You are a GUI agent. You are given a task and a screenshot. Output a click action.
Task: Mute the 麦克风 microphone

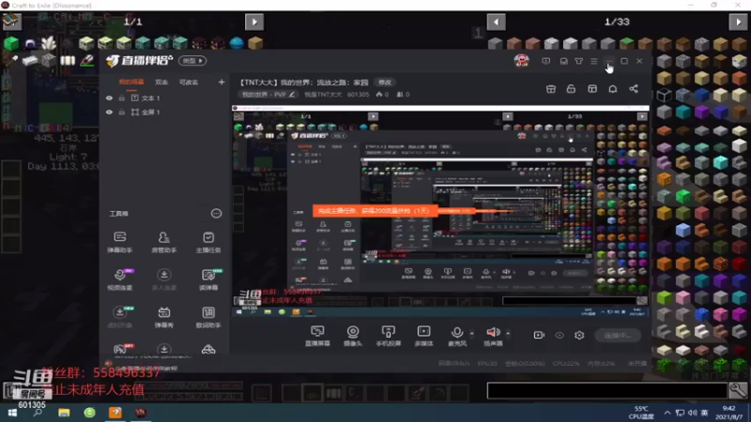[x=457, y=336]
